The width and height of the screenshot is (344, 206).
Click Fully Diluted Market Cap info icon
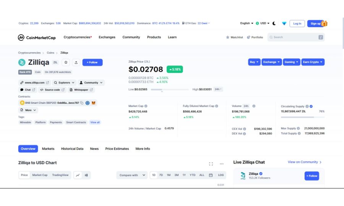(x=217, y=106)
